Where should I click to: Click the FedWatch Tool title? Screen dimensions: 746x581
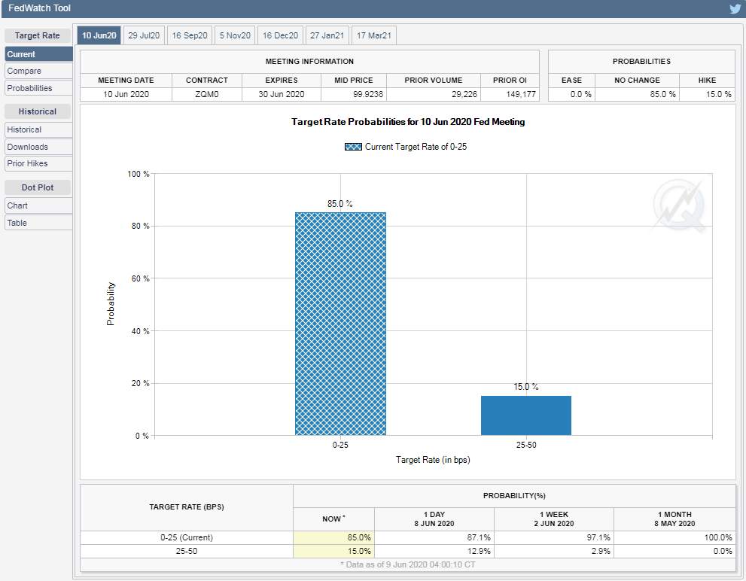pyautogui.click(x=39, y=8)
